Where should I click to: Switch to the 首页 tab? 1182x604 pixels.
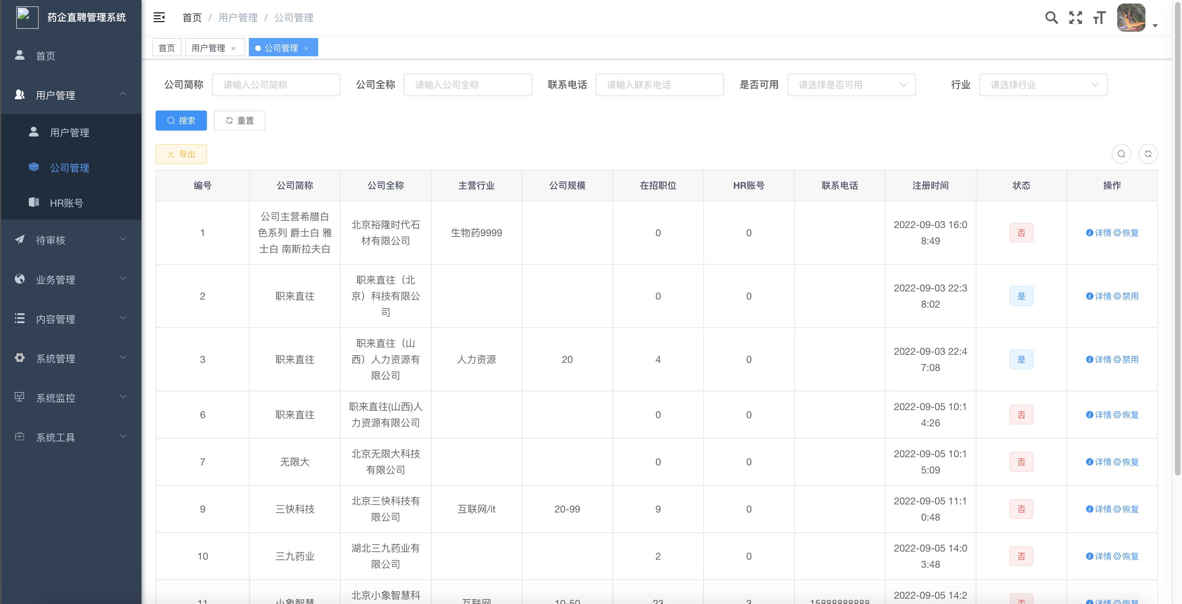(166, 48)
